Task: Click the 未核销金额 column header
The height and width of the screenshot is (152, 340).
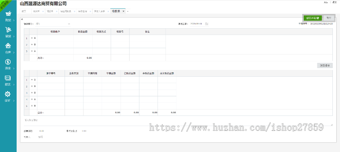Action: pyautogui.click(x=148, y=73)
